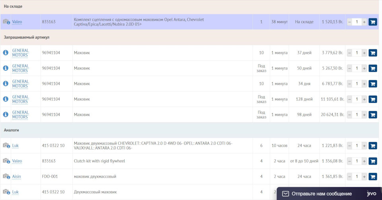Viewport: 382px width, 200px height.
Task: Open Отправьте нам сообщение chat widget
Action: pyautogui.click(x=329, y=194)
